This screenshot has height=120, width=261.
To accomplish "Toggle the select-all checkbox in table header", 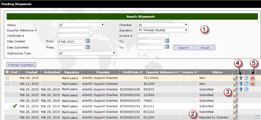I will [x=7, y=72].
